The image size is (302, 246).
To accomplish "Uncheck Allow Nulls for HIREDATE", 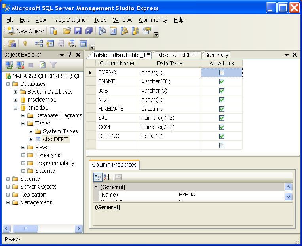I will (222, 109).
